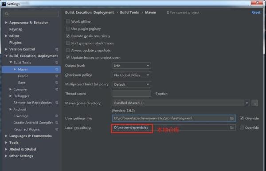
Task: Click the project-level icon beside Compiler
Action: point(57,89)
